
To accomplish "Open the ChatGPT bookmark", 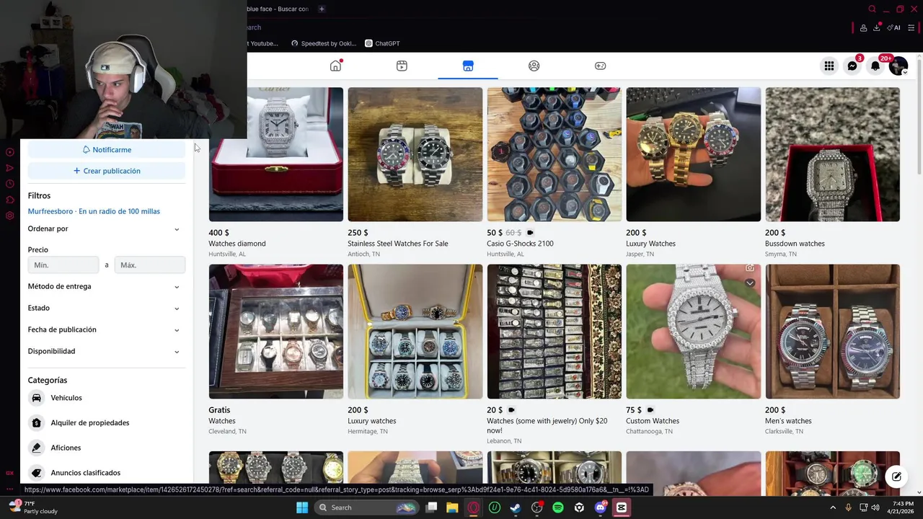I will pos(382,43).
